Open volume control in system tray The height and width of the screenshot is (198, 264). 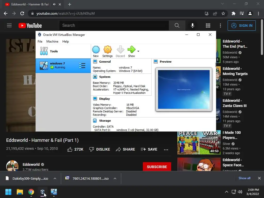pos(240,192)
